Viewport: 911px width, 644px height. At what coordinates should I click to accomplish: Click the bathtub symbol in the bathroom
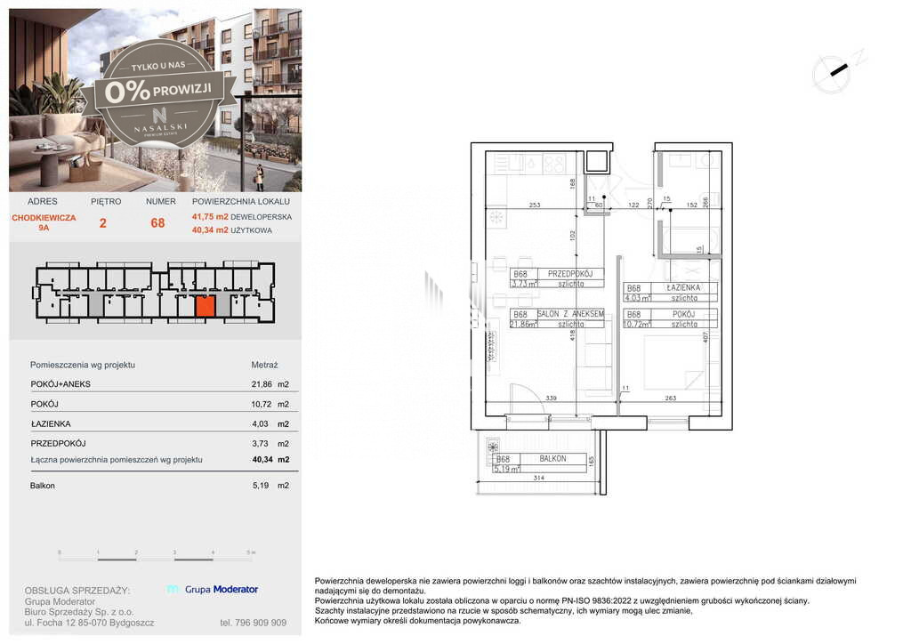click(x=691, y=239)
